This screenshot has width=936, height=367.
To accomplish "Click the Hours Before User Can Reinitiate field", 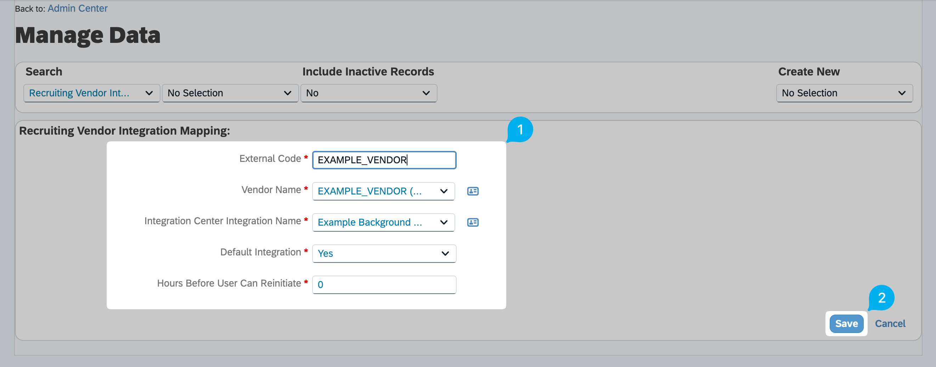I will [384, 284].
